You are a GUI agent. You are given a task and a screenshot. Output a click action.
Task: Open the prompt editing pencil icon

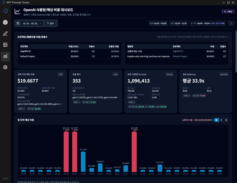pos(5,33)
